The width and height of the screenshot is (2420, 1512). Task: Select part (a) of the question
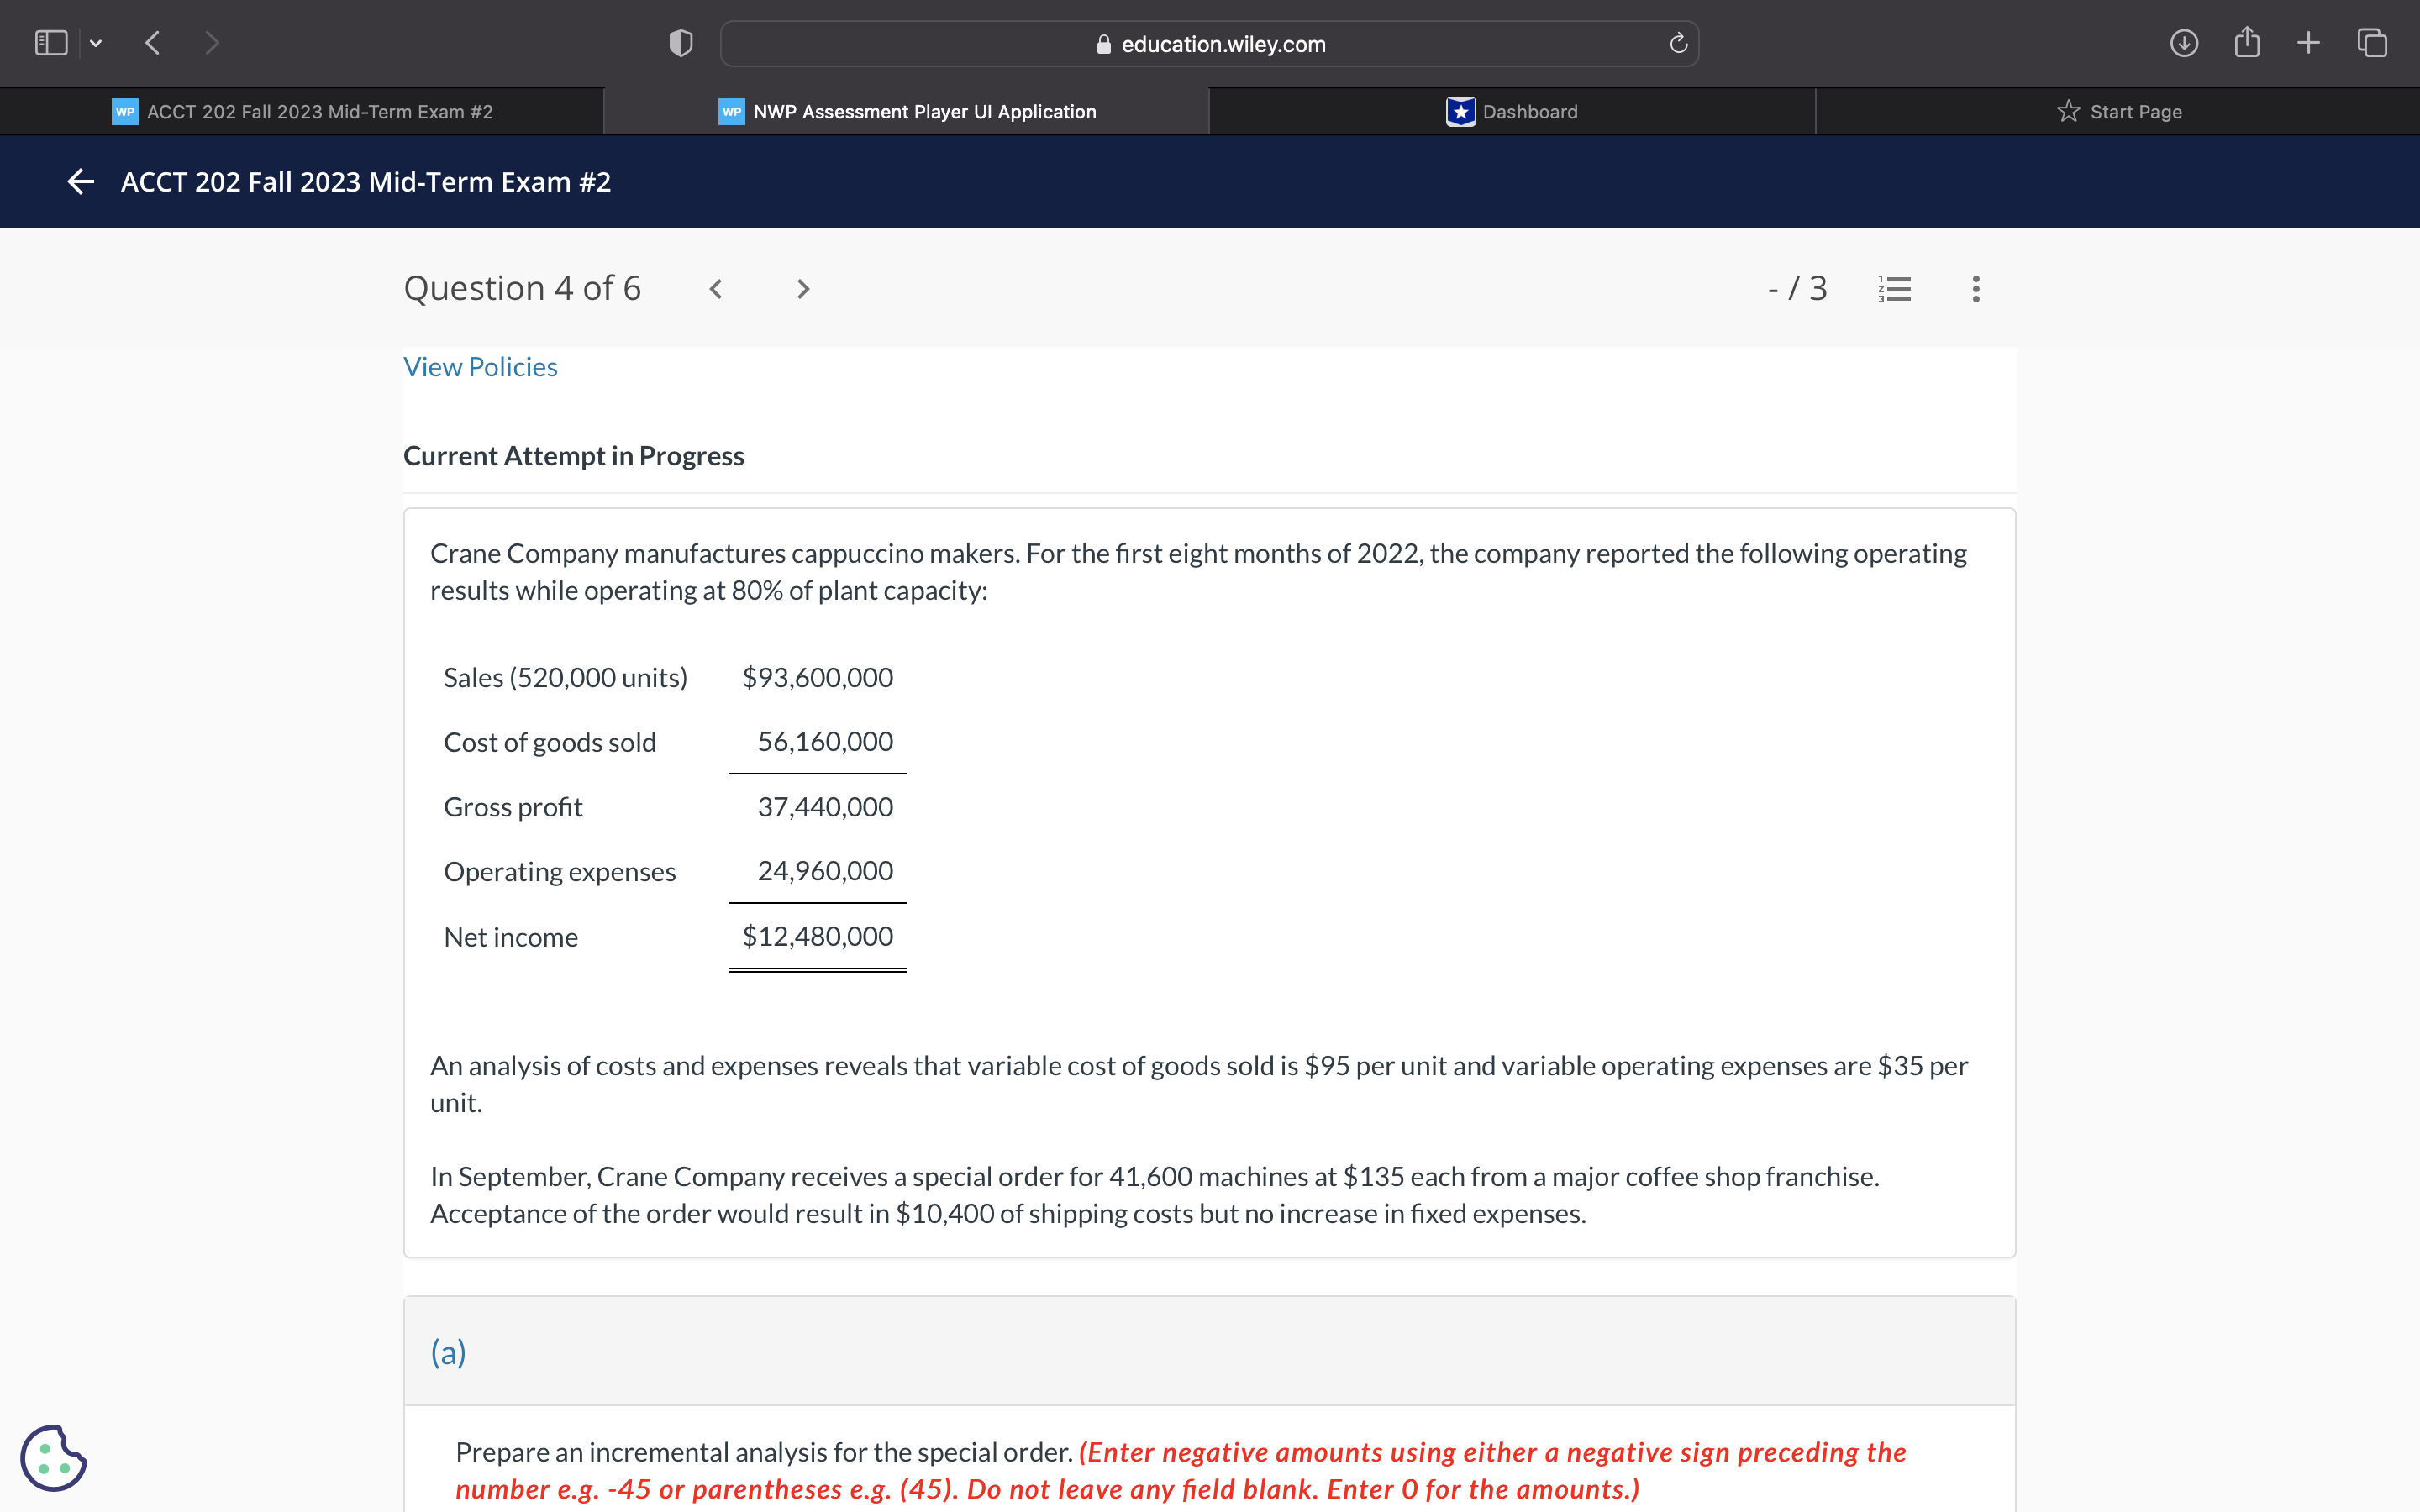click(x=447, y=1352)
